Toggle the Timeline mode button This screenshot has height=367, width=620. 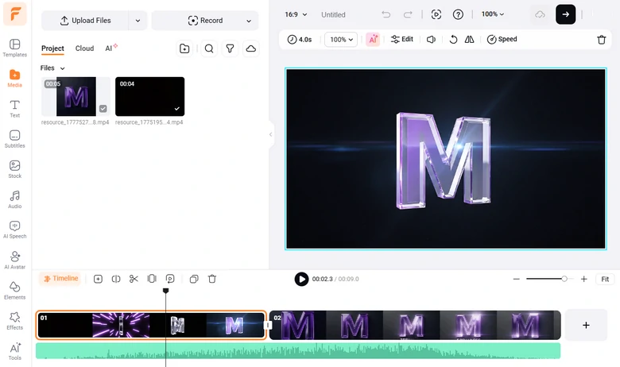60,279
